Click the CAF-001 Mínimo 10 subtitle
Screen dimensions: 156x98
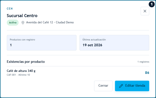[x=18, y=75]
